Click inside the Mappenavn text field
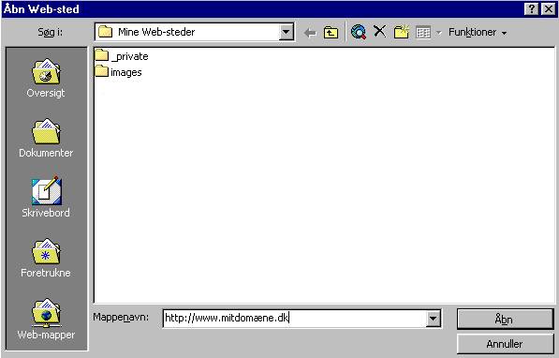 294,318
